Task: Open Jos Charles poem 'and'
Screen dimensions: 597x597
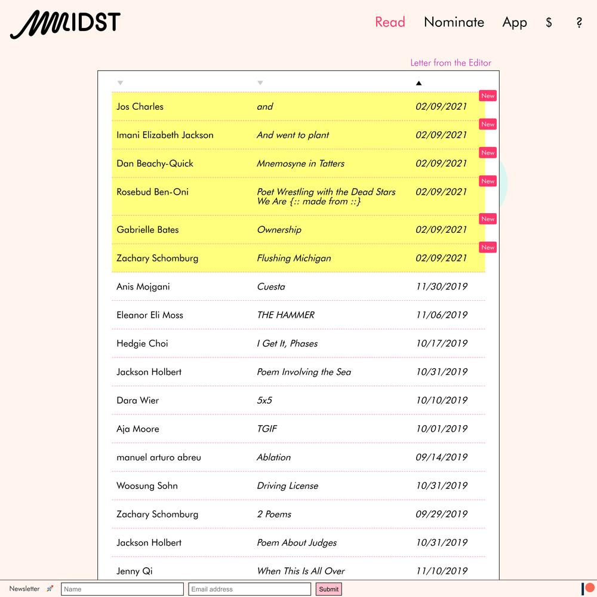Action: coord(265,107)
